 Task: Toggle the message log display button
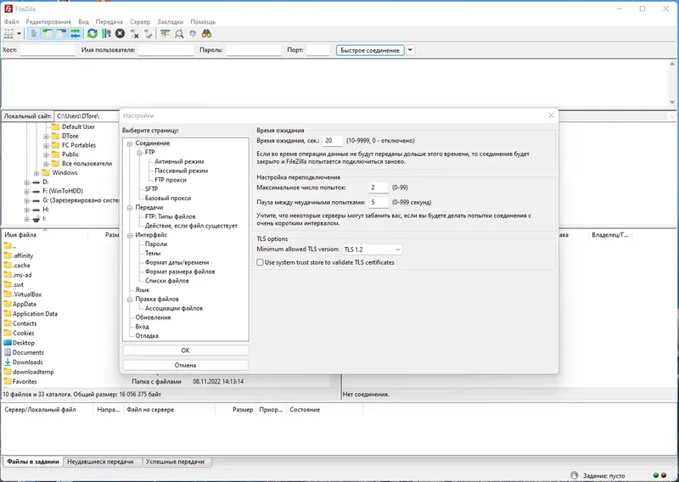35,33
